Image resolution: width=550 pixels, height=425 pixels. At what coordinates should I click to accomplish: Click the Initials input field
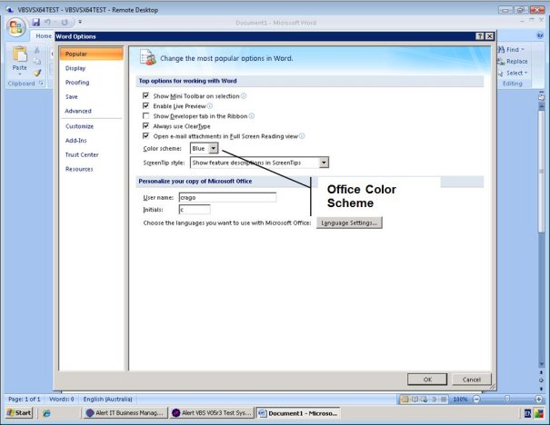[195, 210]
